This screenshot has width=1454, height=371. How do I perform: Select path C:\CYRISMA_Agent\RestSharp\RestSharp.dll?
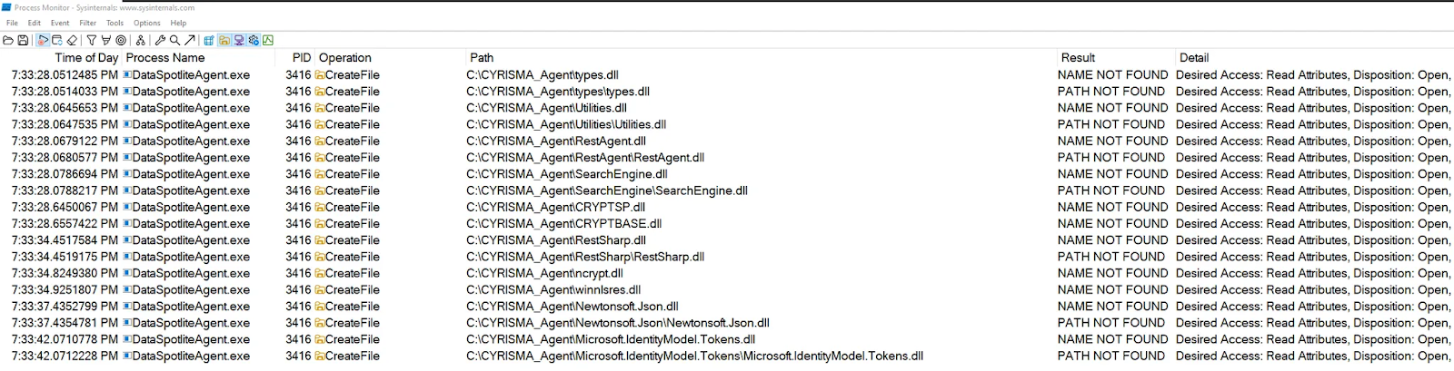(x=585, y=257)
